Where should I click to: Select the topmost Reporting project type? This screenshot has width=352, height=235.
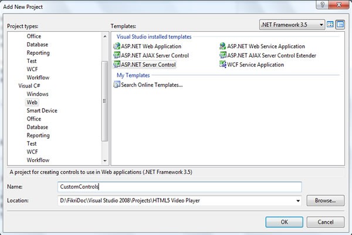(38, 53)
